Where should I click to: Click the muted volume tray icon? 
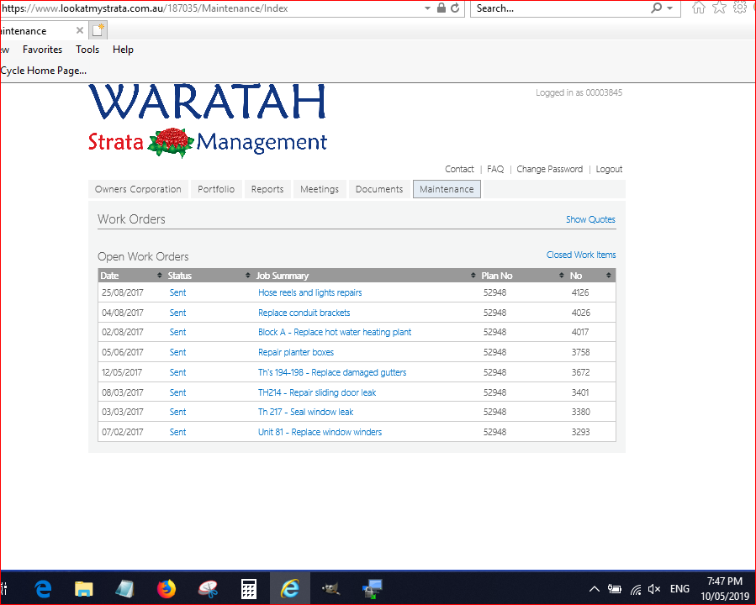pyautogui.click(x=653, y=589)
